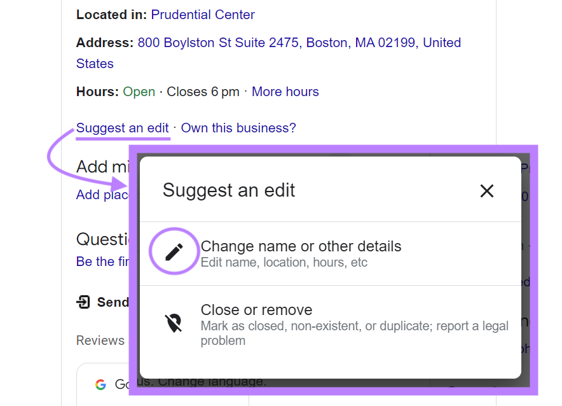The height and width of the screenshot is (406, 562).
Task: Expand More hours for the business
Action: (285, 91)
